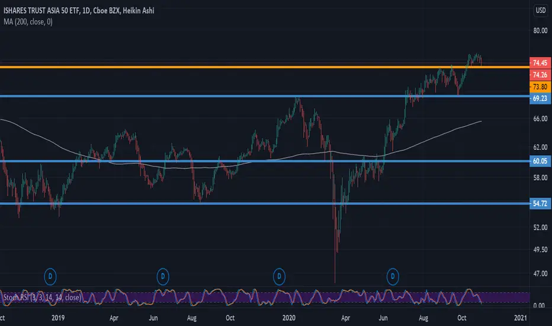This screenshot has width=552, height=326.
Task: Click the blue 60.05 level label
Action: (x=540, y=161)
